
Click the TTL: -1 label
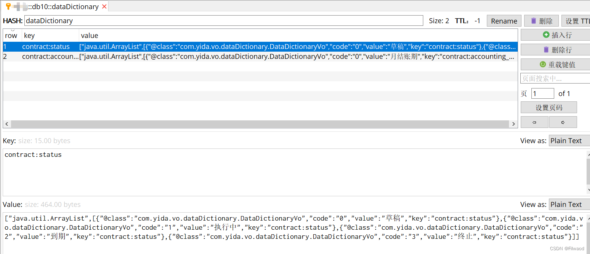click(468, 21)
